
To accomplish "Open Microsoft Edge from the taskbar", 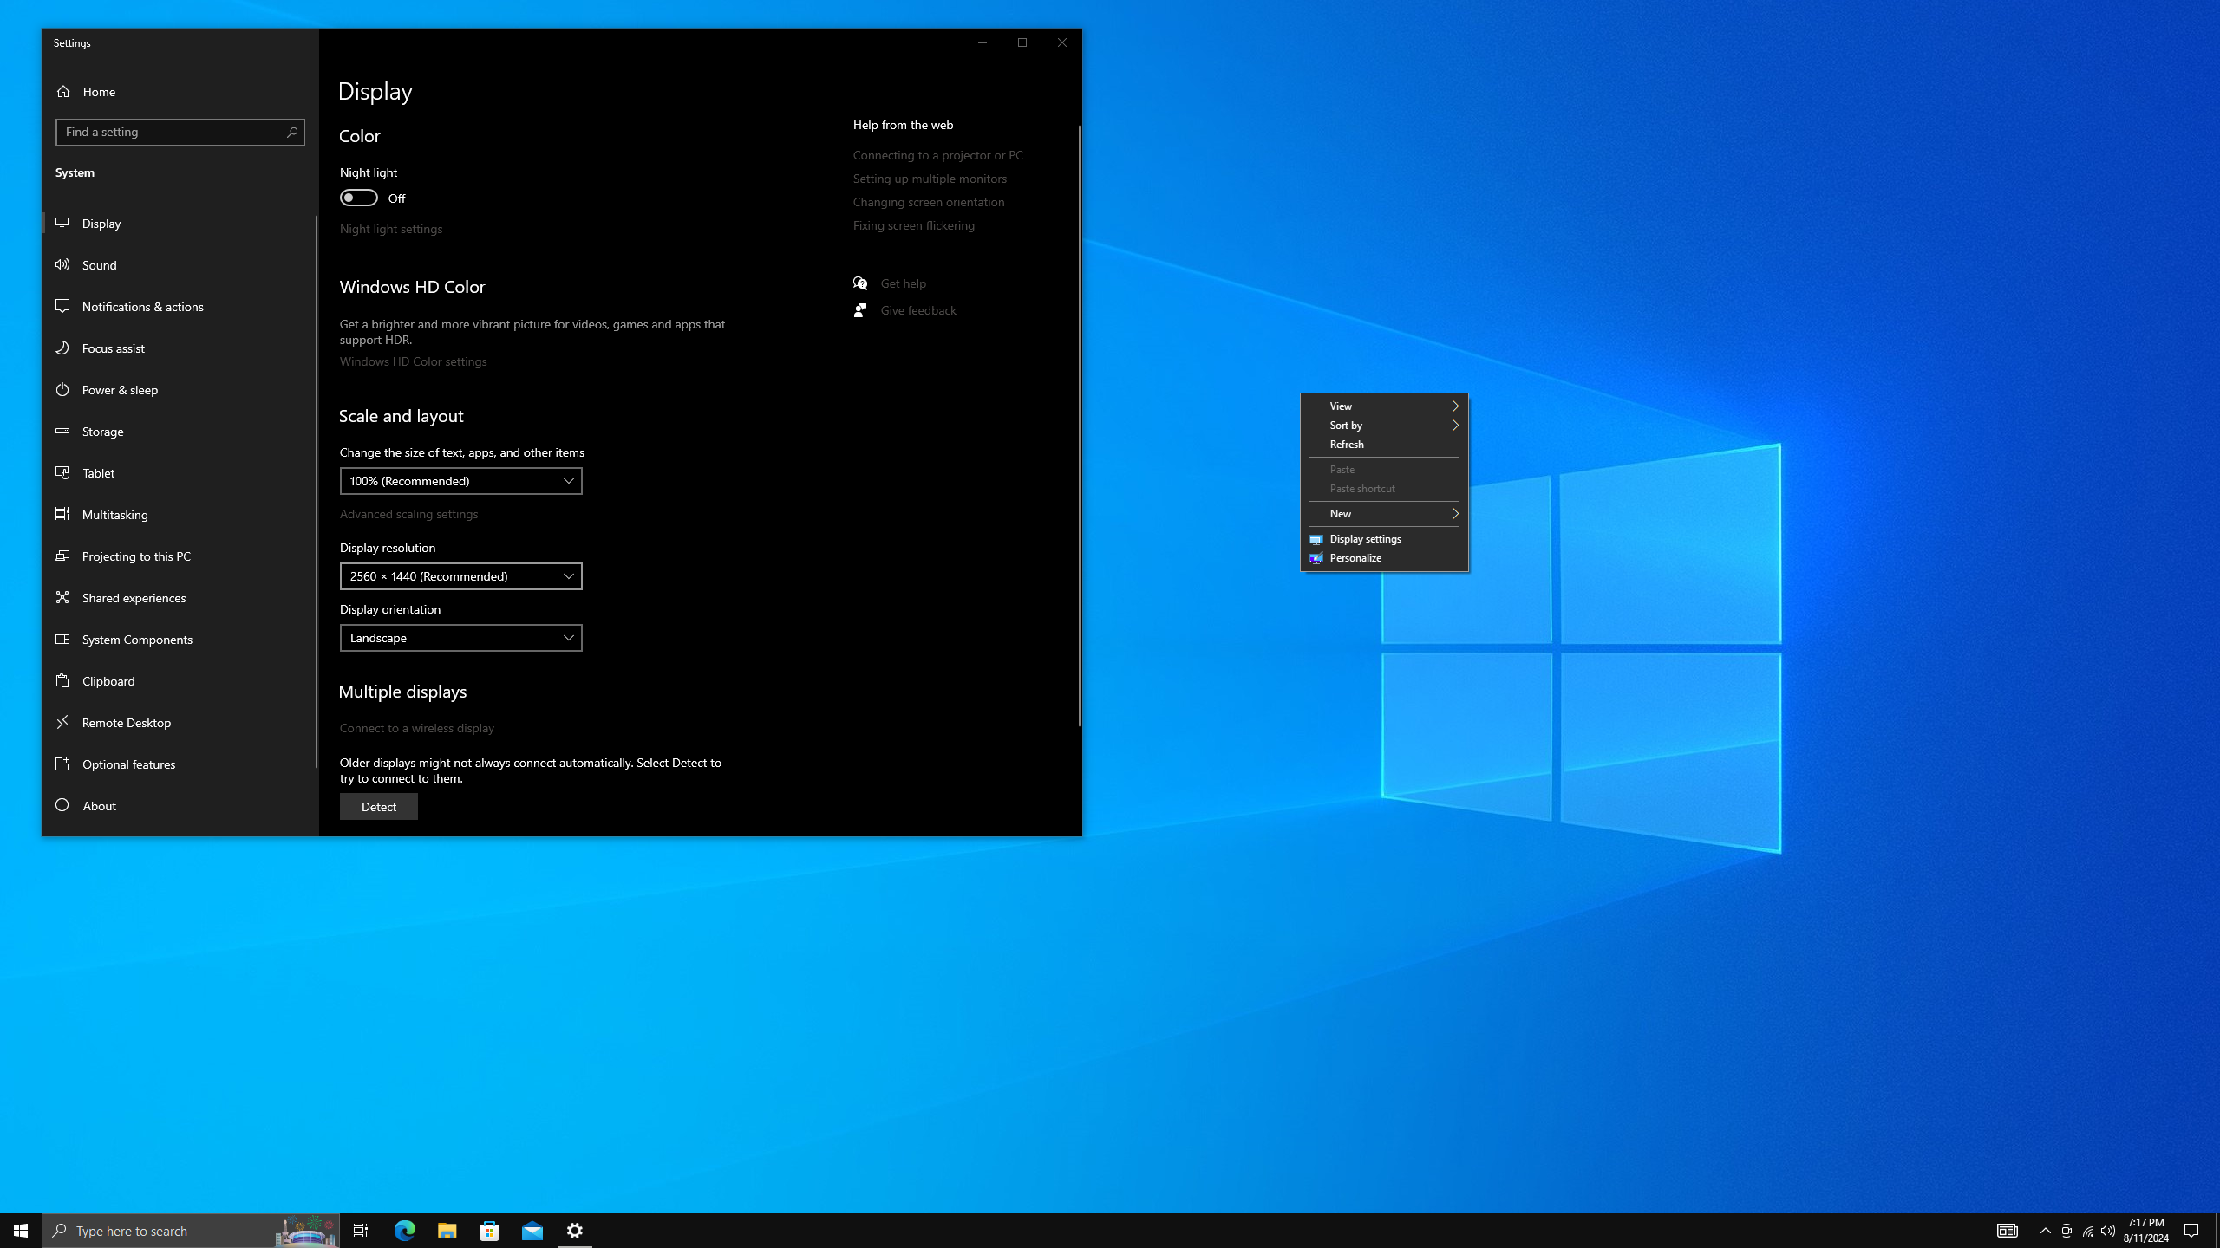I will [405, 1231].
